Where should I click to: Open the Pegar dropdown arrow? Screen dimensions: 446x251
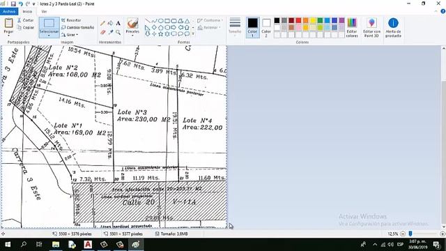8,36
